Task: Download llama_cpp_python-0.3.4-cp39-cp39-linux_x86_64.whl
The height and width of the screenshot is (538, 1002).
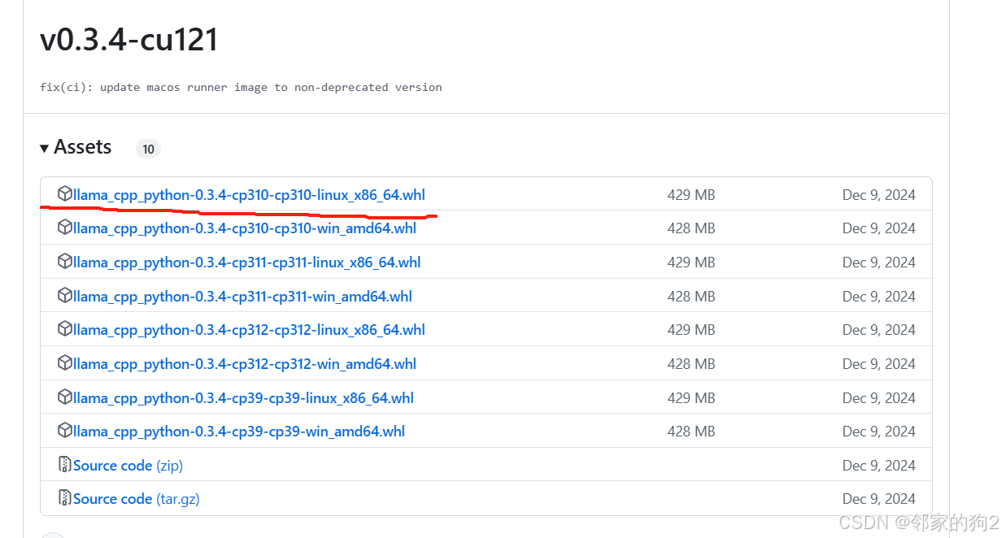Action: [242, 397]
